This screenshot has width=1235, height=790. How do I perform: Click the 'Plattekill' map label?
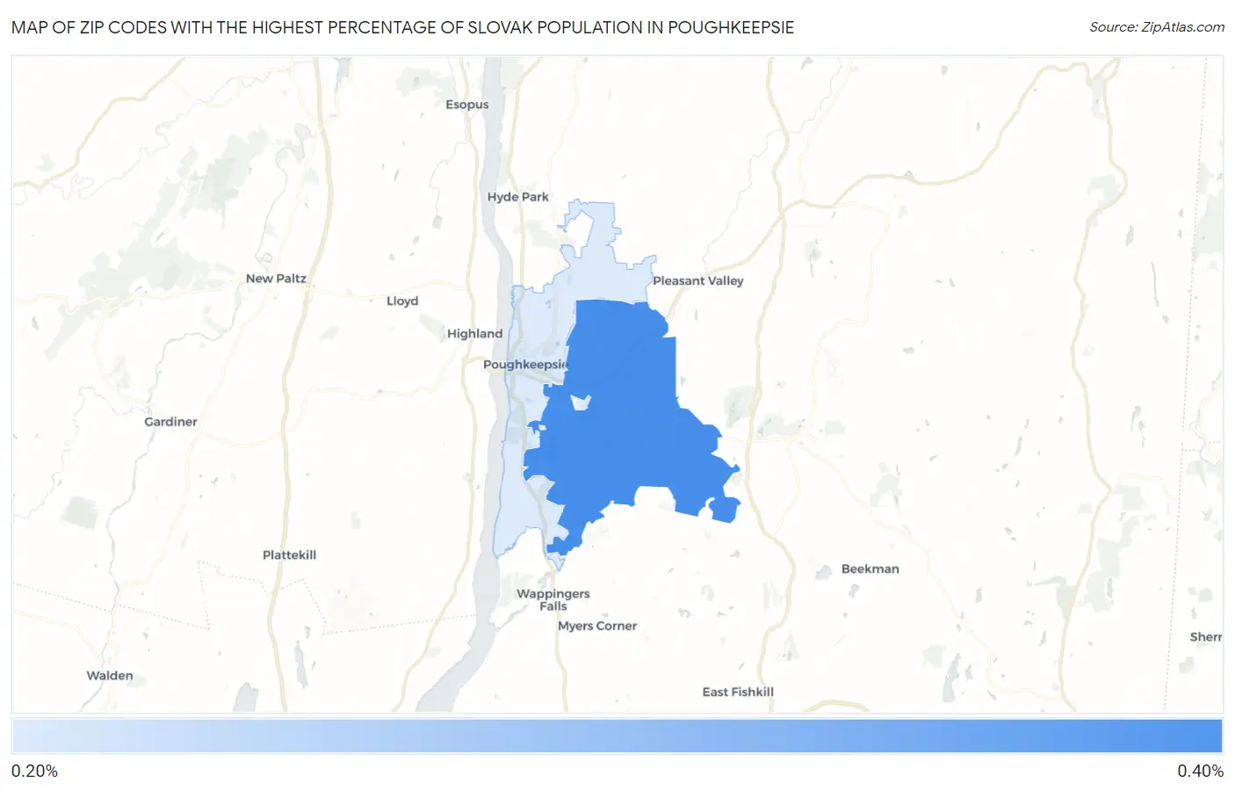click(290, 555)
